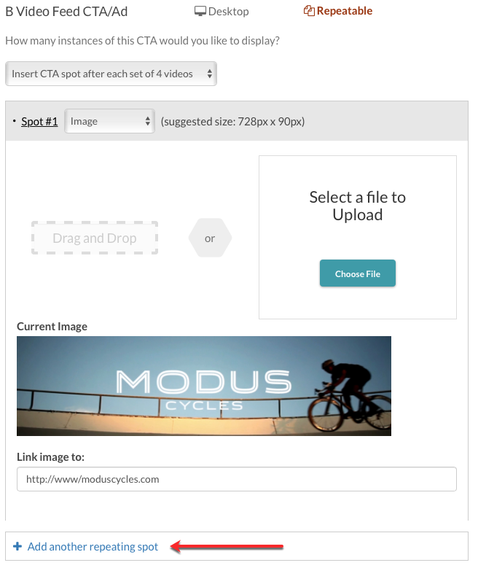Image resolution: width=478 pixels, height=568 pixels.
Task: Click the plus icon beside Add another repeating spot
Action: pos(17,546)
